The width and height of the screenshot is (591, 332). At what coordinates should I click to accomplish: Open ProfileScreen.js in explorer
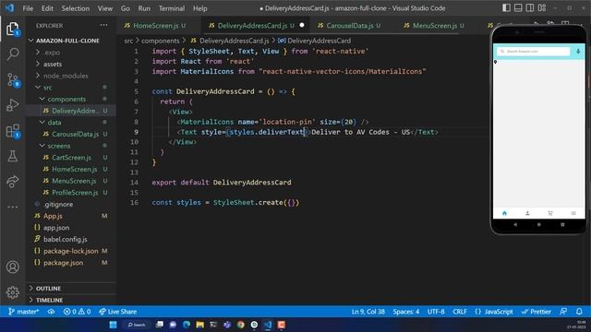(x=75, y=193)
